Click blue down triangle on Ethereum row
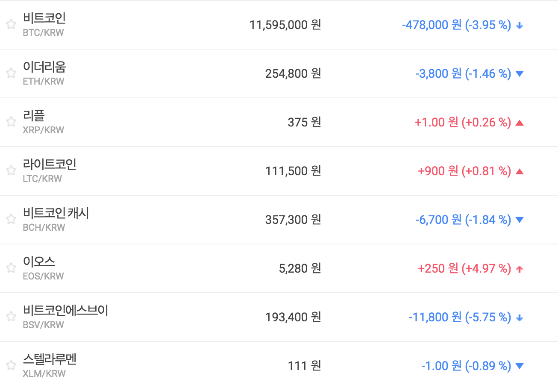 (520, 74)
